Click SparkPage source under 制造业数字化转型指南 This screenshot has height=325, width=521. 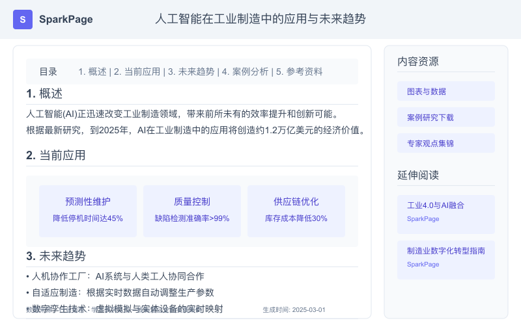(x=423, y=265)
